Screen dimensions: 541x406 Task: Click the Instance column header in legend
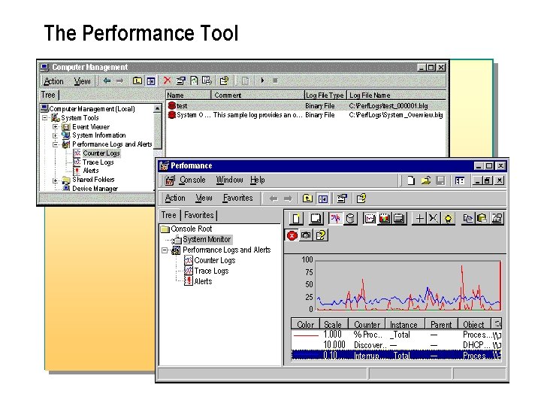point(404,325)
